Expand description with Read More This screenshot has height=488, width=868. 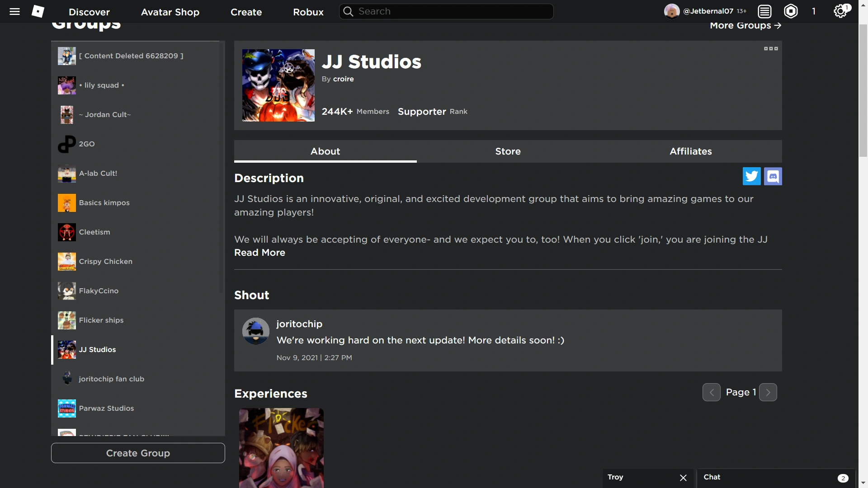click(259, 253)
